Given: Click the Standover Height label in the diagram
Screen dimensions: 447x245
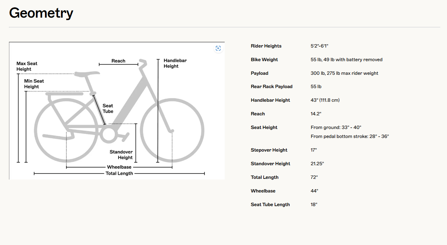Looking at the screenshot, I should [x=121, y=155].
